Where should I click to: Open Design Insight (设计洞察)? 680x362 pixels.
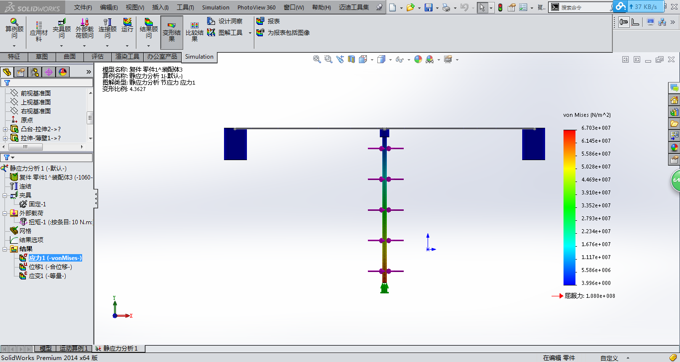click(225, 21)
